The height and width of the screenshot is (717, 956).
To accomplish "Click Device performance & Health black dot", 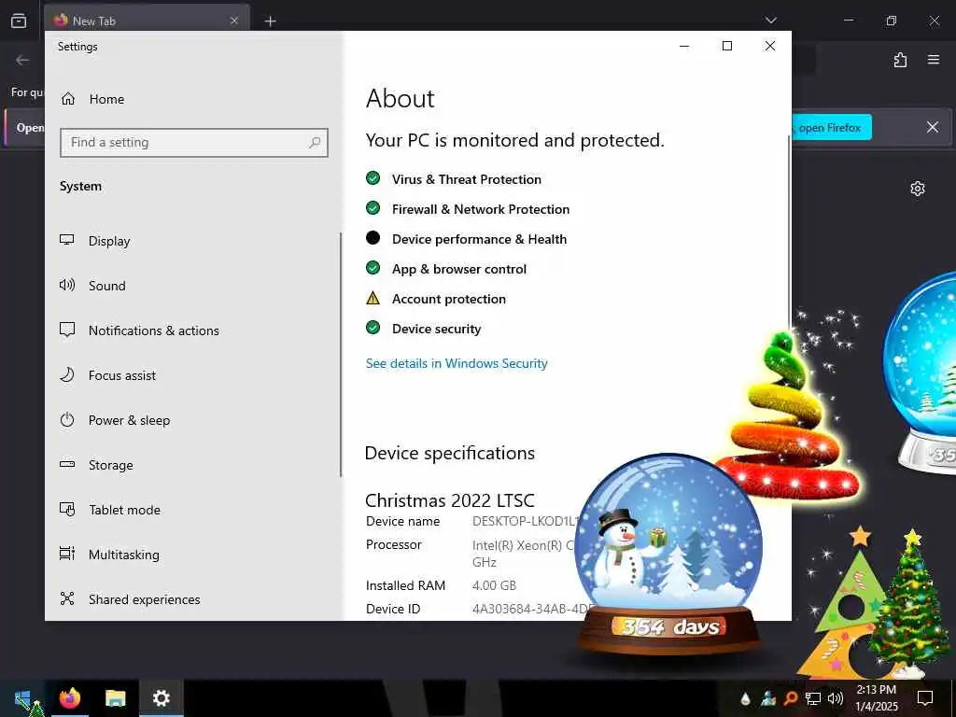I will pos(373,238).
